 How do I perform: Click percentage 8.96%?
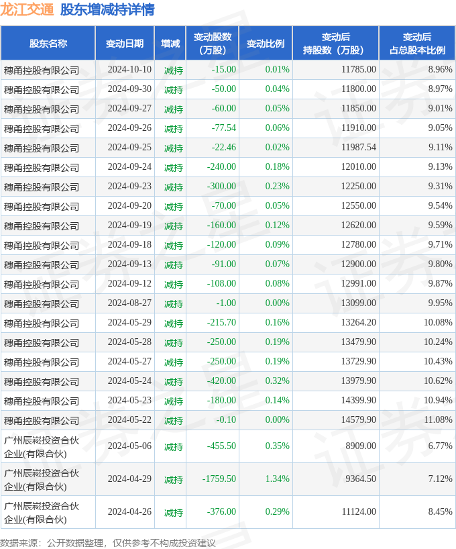[x=441, y=69]
